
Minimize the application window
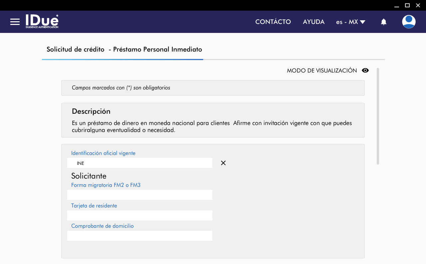pos(396,5)
